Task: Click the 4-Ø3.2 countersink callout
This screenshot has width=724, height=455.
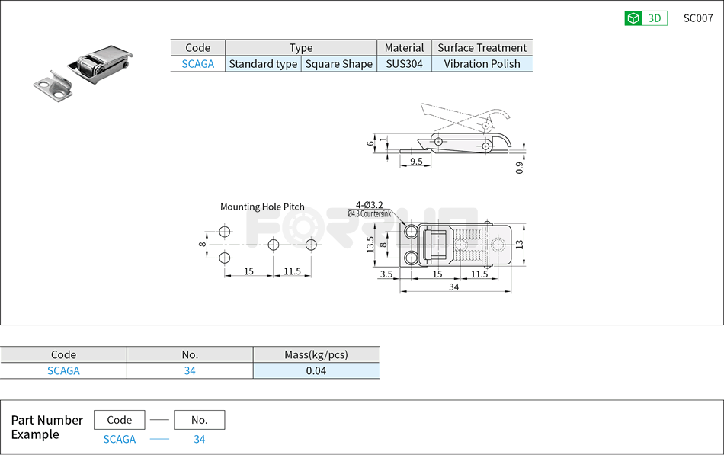Action: 369,210
